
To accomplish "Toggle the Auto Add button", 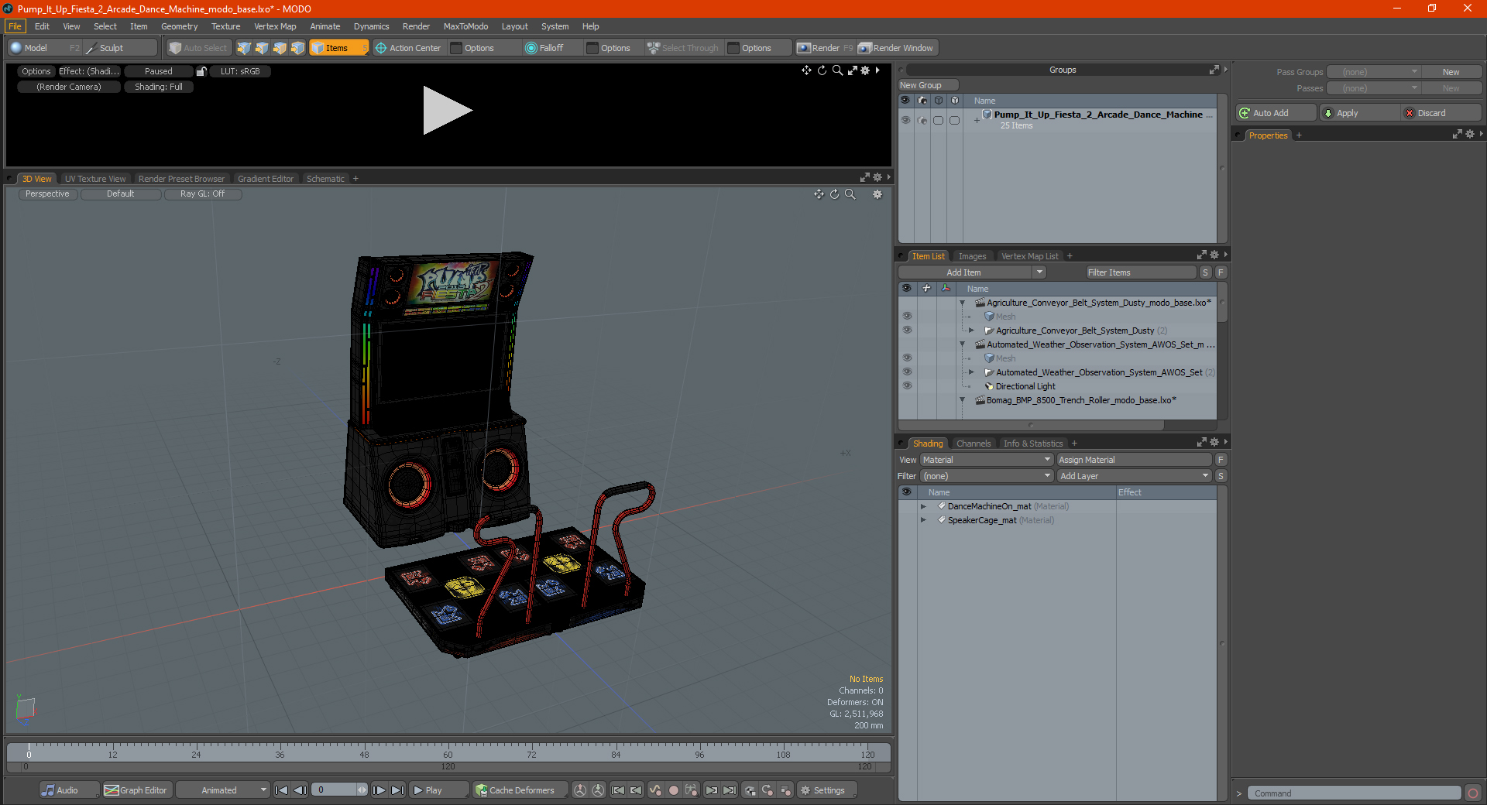I will pyautogui.click(x=1276, y=113).
